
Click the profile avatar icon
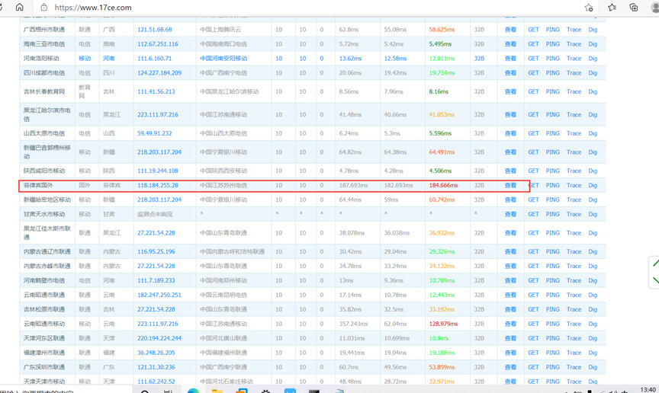pos(654,8)
